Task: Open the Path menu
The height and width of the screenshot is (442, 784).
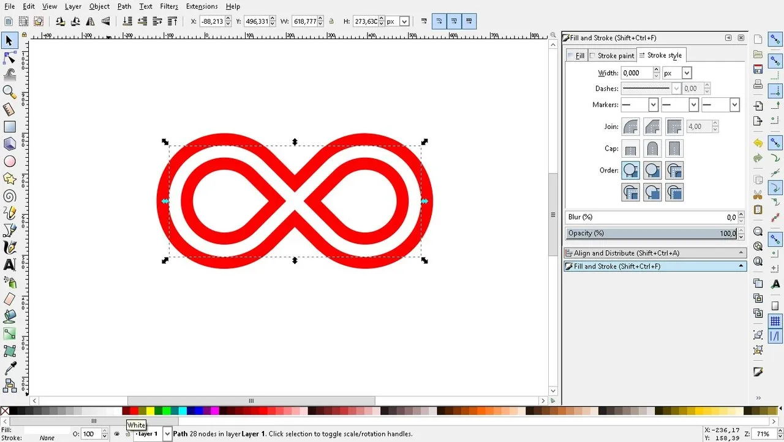Action: coord(124,6)
